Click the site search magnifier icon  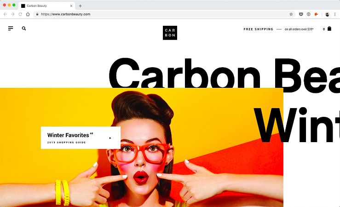(24, 29)
